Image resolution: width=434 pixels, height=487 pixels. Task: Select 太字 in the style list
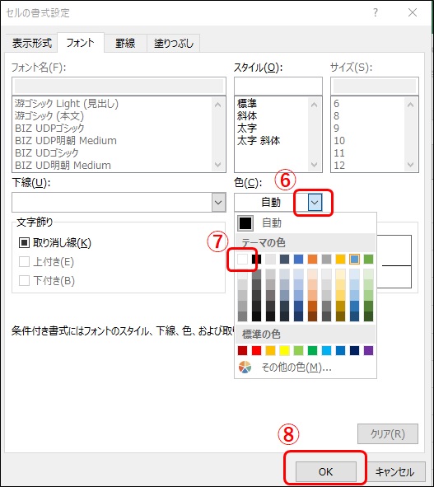[247, 128]
